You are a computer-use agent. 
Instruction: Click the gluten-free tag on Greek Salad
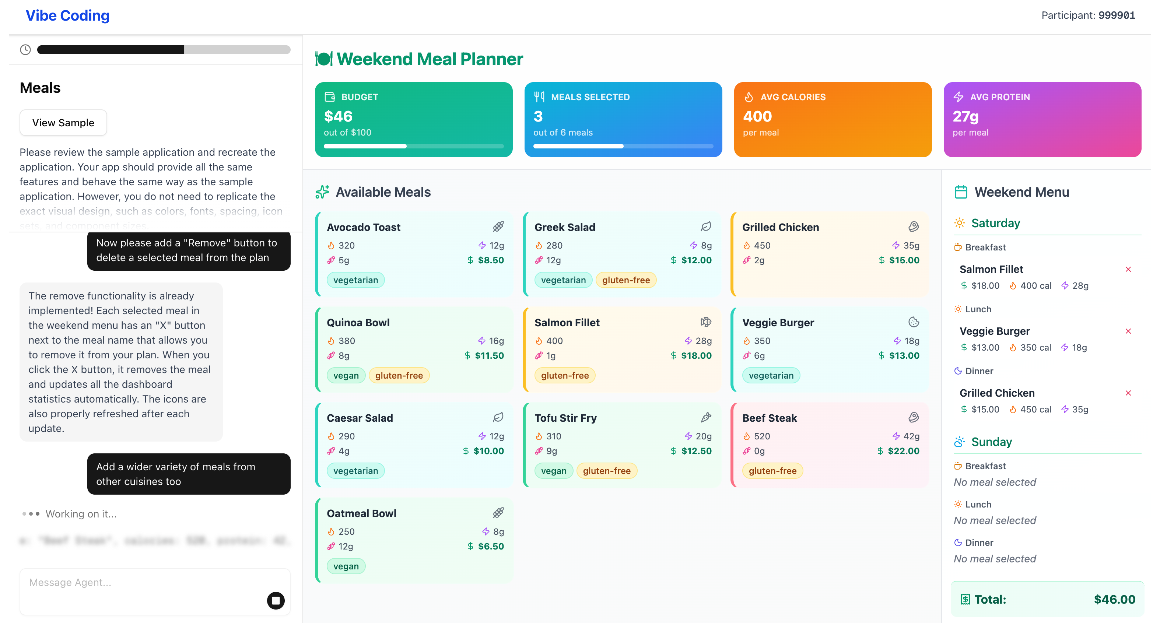click(x=626, y=280)
